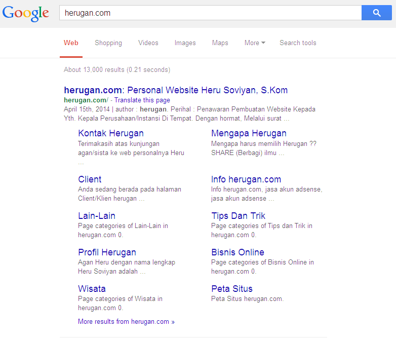This screenshot has height=339, width=396.
Task: Open the Info herugan.com sitelink
Action: click(x=246, y=179)
